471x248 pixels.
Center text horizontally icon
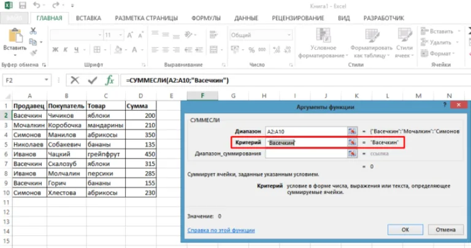coord(166,50)
